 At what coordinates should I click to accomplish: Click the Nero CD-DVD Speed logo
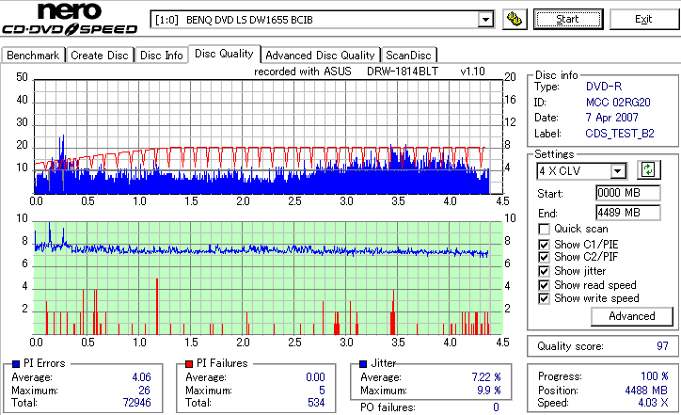pyautogui.click(x=70, y=19)
